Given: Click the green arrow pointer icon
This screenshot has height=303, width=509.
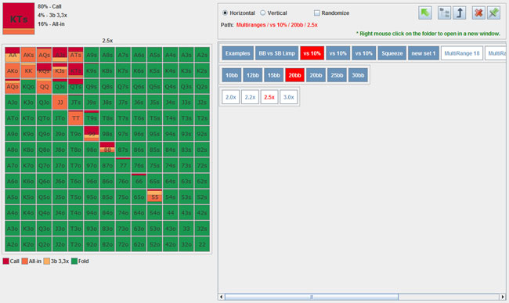Looking at the screenshot, I should pyautogui.click(x=425, y=13).
